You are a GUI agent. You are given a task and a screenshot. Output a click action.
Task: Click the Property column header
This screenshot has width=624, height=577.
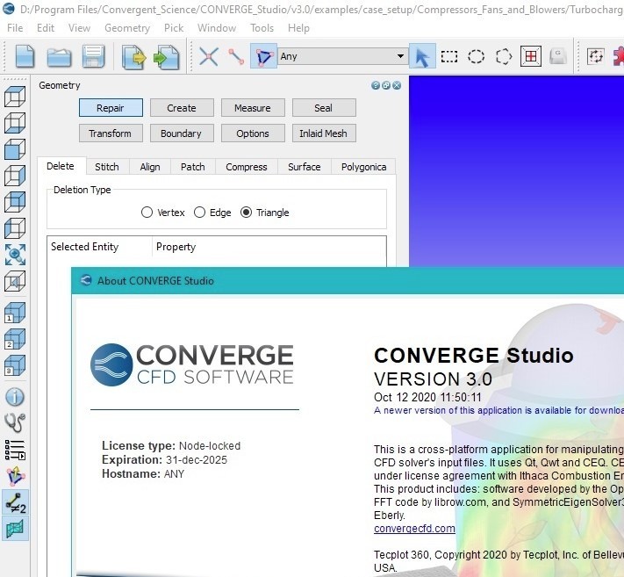(x=176, y=247)
